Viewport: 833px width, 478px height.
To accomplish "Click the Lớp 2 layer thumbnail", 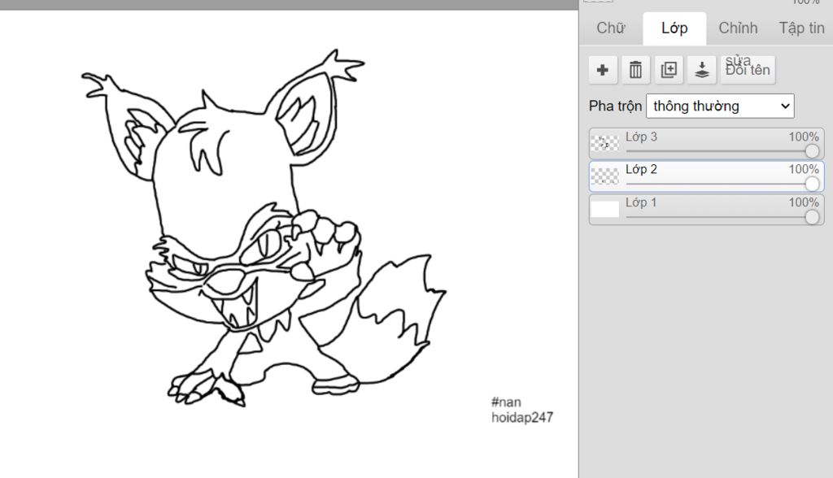I will pos(605,176).
